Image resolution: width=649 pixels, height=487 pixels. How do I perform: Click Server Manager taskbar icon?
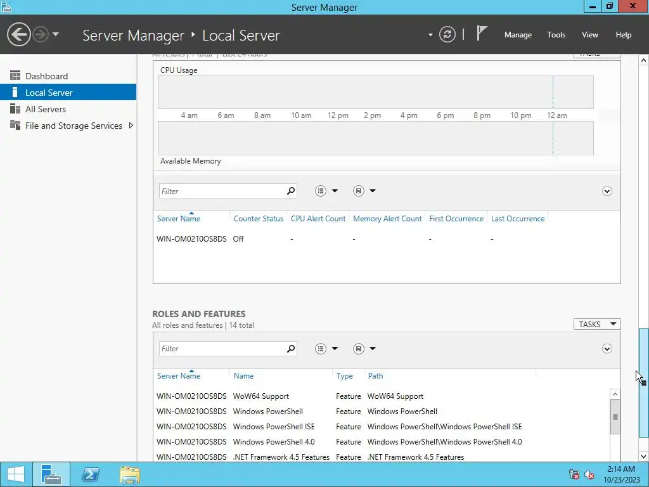click(x=51, y=474)
